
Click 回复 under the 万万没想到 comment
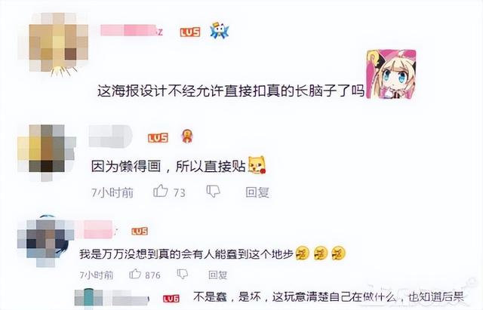218,275
